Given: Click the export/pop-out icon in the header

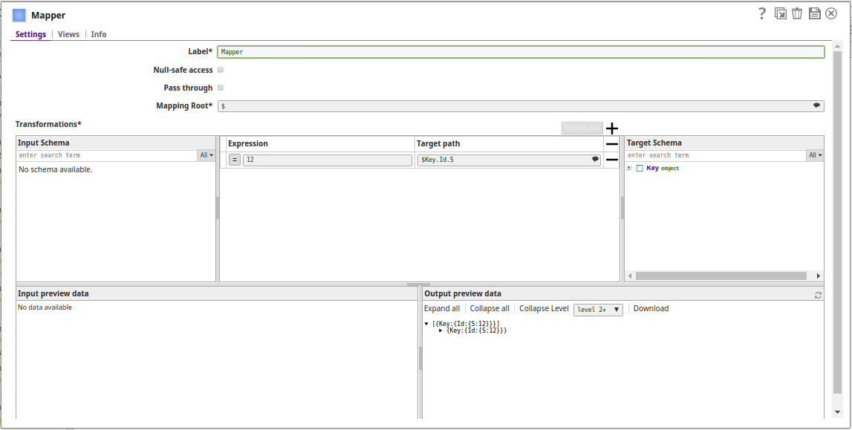Looking at the screenshot, I should pos(780,13).
